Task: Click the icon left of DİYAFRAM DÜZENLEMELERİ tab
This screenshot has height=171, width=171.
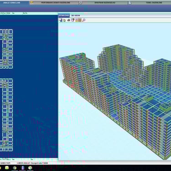Action: point(81,3)
